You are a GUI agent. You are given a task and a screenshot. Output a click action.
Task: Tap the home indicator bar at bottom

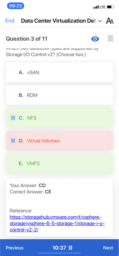click(59, 253)
